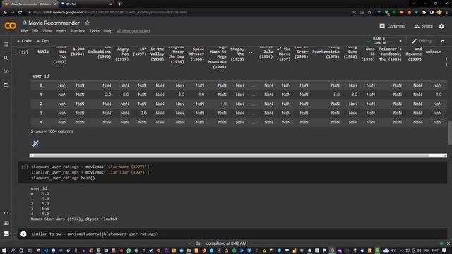
Task: Go back with browser back arrow
Action: (x=5, y=13)
